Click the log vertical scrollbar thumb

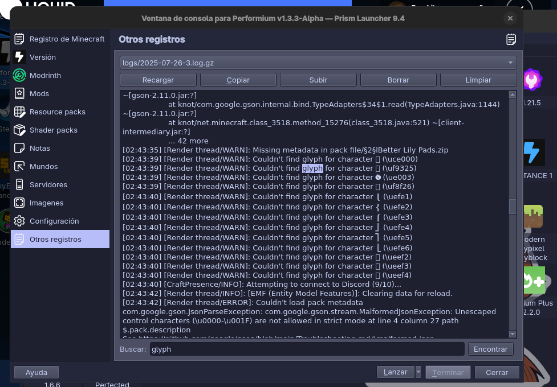(512, 207)
